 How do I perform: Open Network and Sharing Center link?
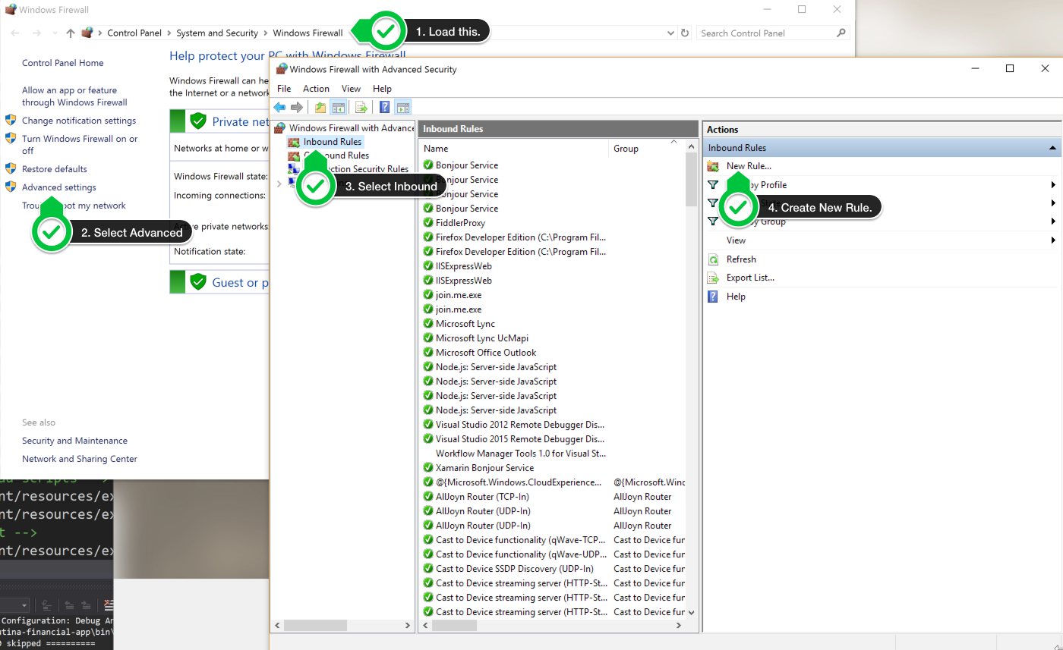click(80, 459)
